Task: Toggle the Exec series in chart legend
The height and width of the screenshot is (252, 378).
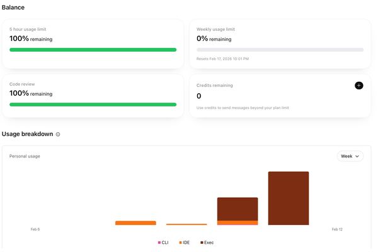Action: (207, 243)
